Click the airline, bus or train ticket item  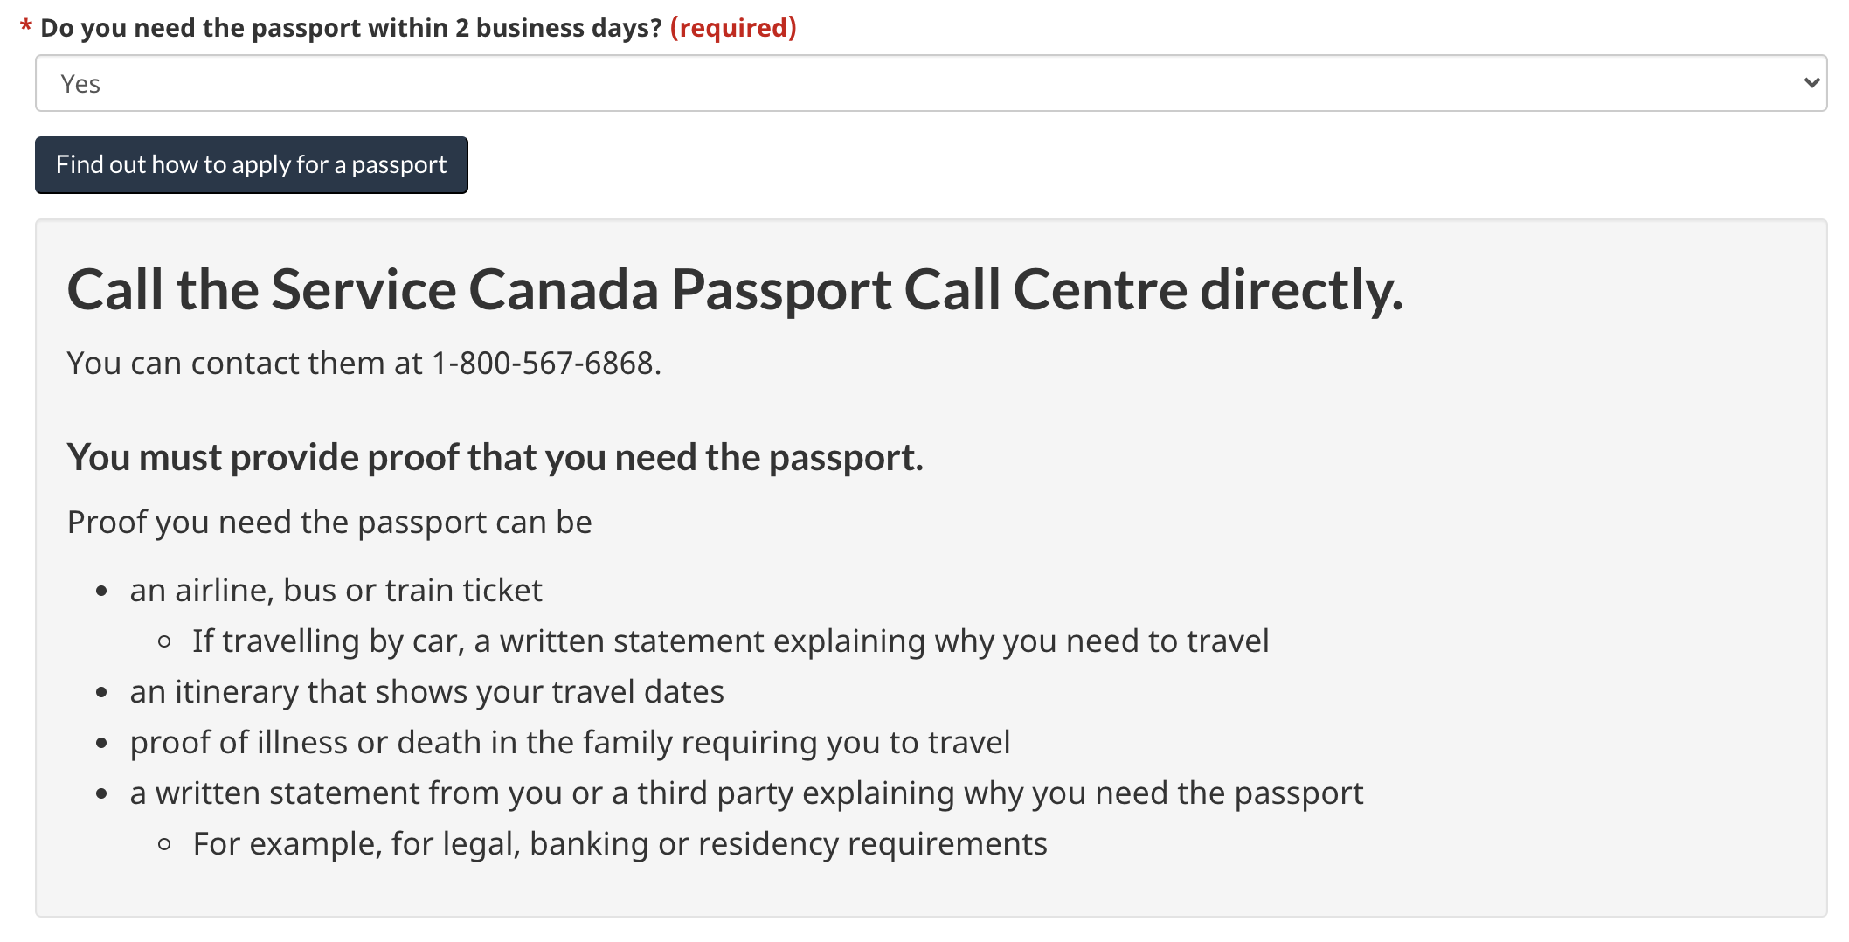336,591
